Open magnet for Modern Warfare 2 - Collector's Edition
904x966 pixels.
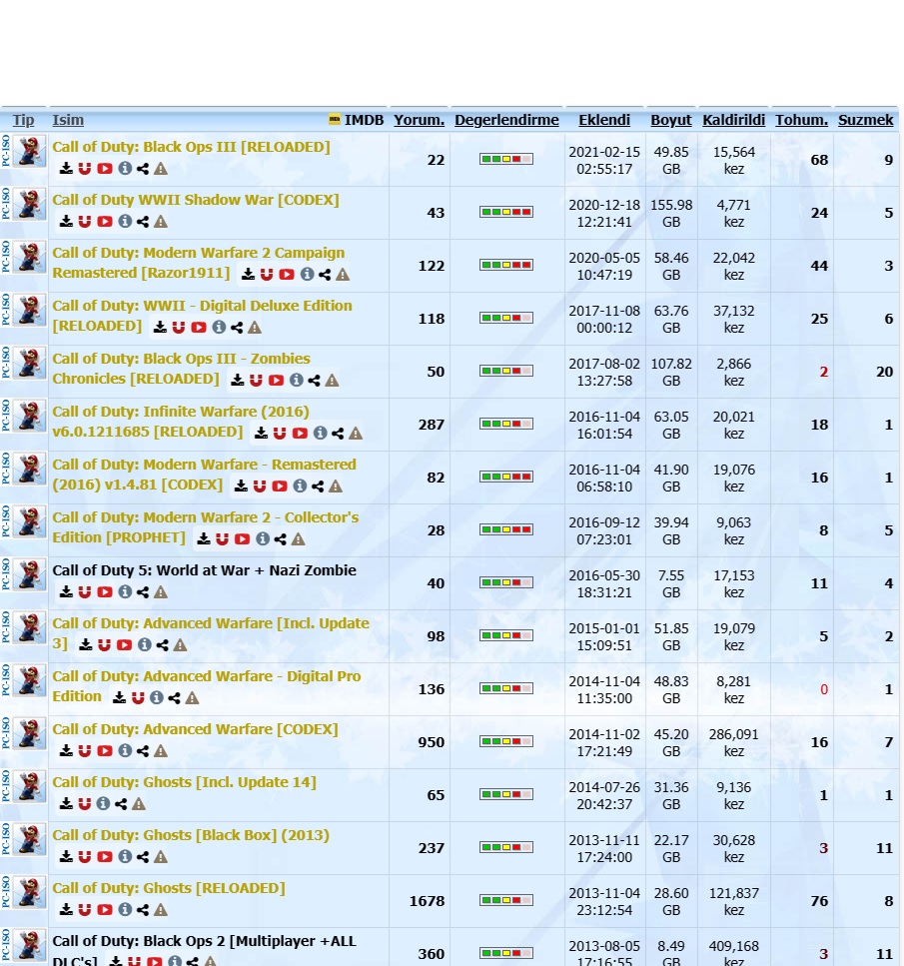223,539
